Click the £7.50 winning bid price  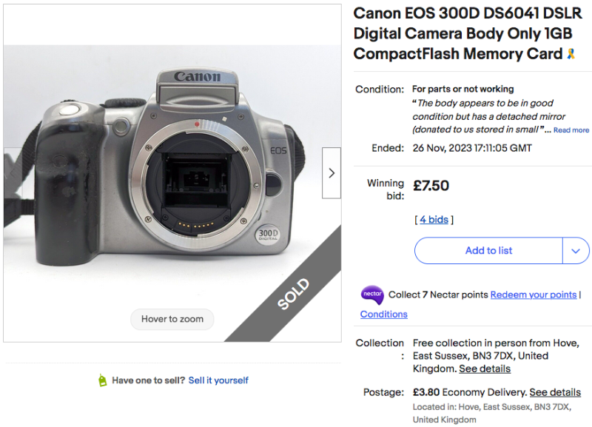431,186
